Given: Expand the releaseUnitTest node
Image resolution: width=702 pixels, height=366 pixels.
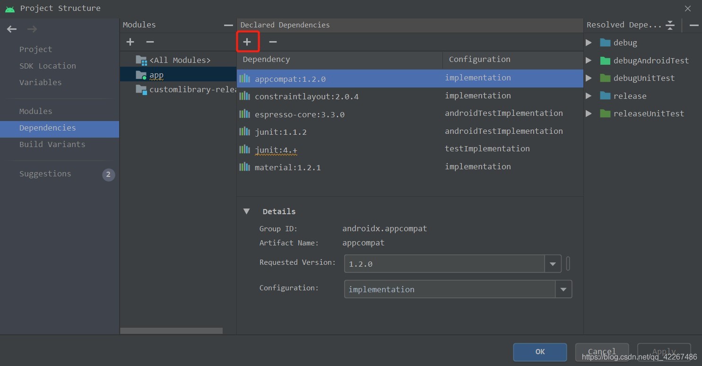Looking at the screenshot, I should pyautogui.click(x=589, y=113).
